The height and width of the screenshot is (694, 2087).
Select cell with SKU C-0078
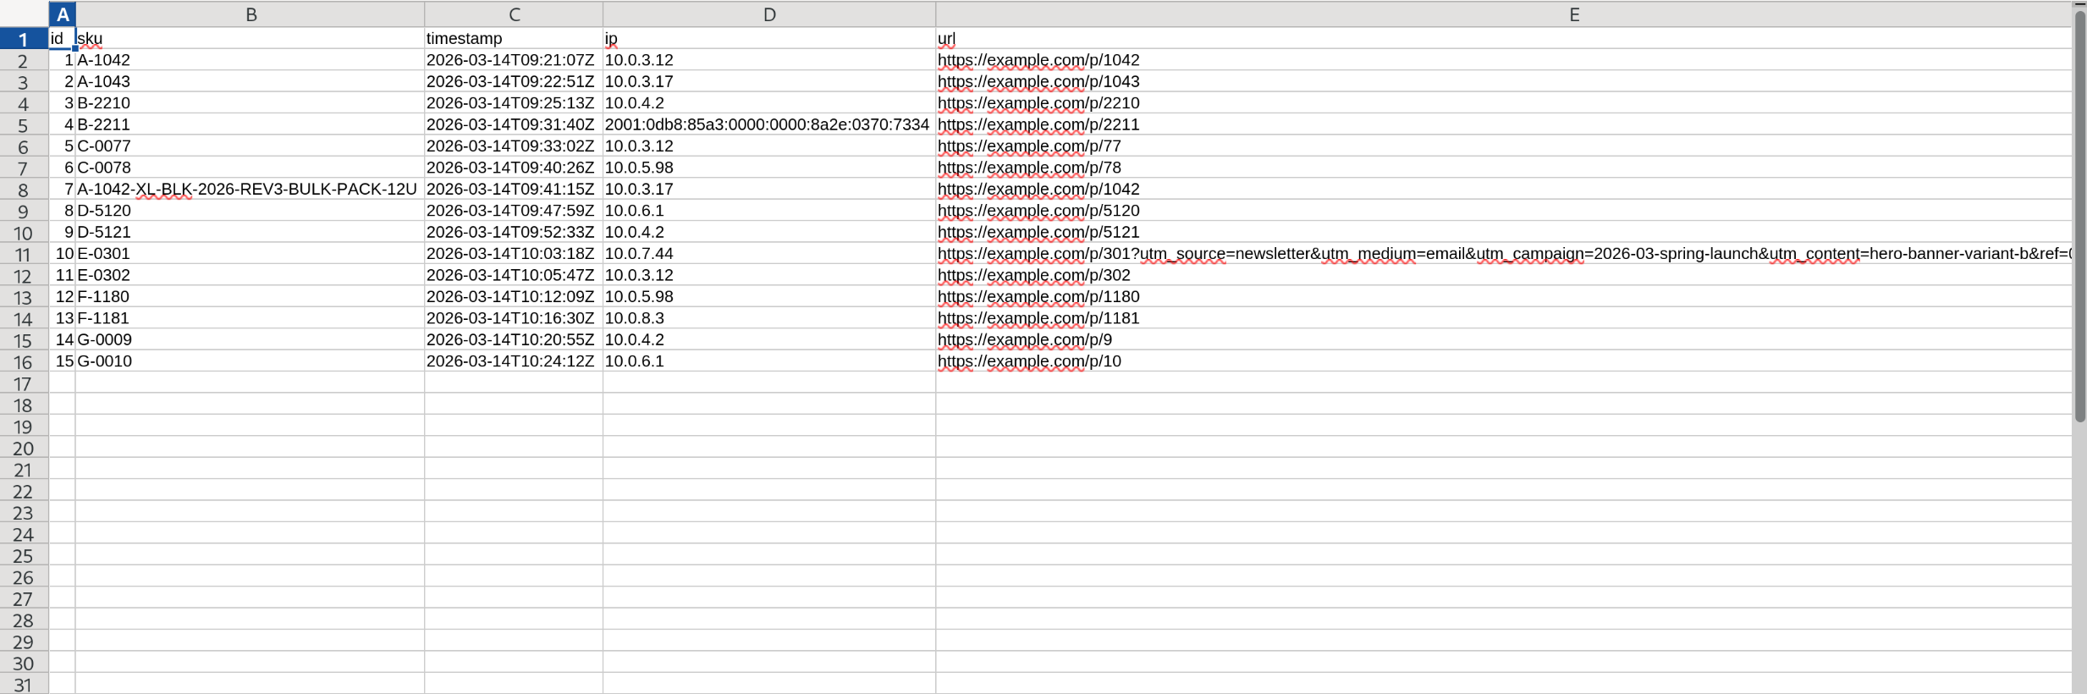pos(250,168)
